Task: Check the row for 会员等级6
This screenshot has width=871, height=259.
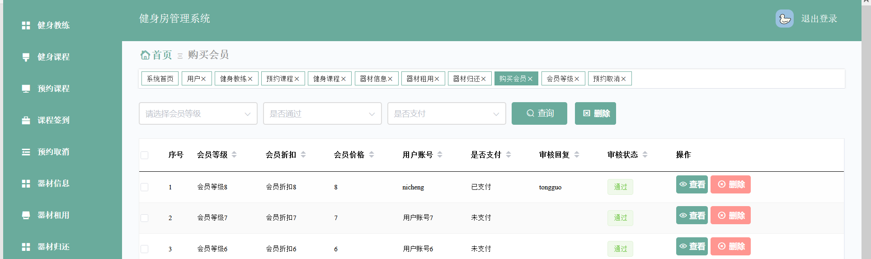Action: [145, 249]
